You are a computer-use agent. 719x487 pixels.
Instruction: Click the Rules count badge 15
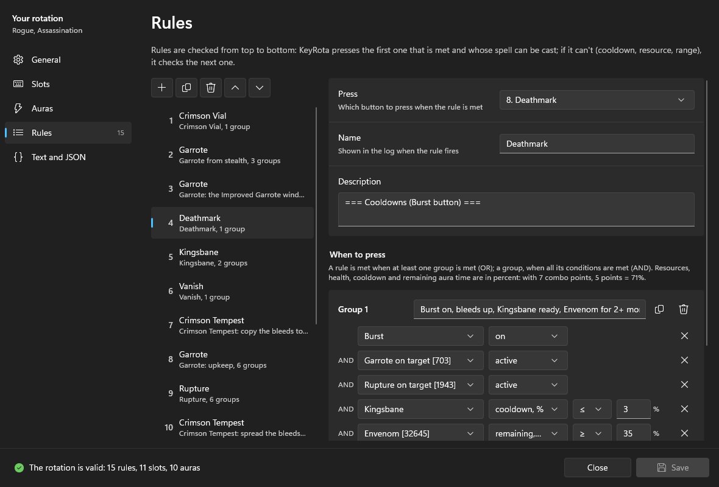pos(121,133)
